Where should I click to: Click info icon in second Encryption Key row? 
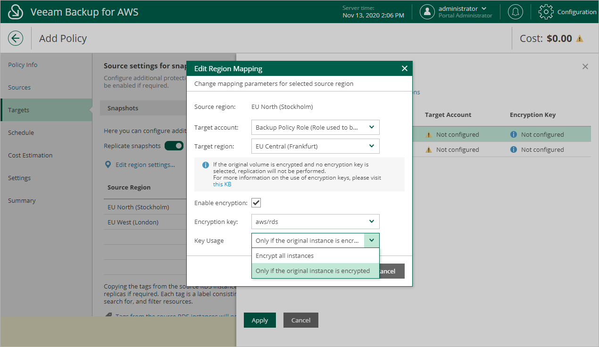pos(514,149)
